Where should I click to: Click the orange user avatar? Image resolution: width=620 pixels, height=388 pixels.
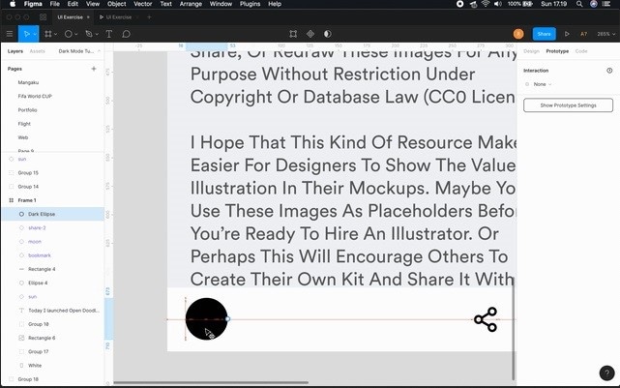tap(518, 34)
